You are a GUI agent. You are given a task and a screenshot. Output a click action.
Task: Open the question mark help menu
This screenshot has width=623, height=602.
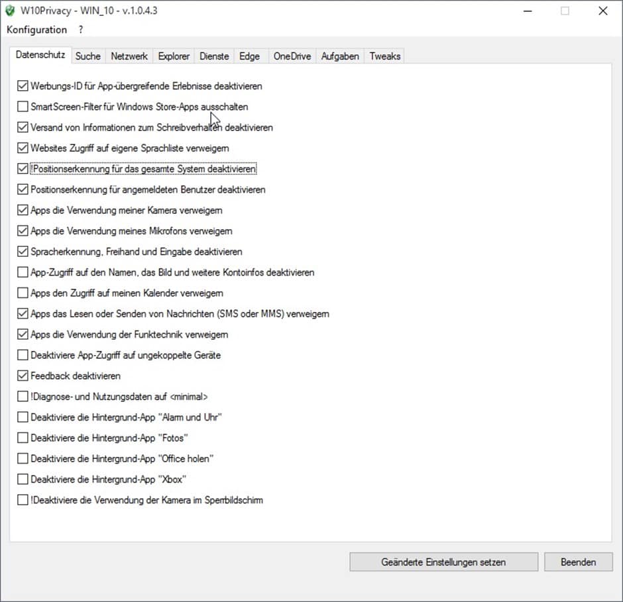81,30
